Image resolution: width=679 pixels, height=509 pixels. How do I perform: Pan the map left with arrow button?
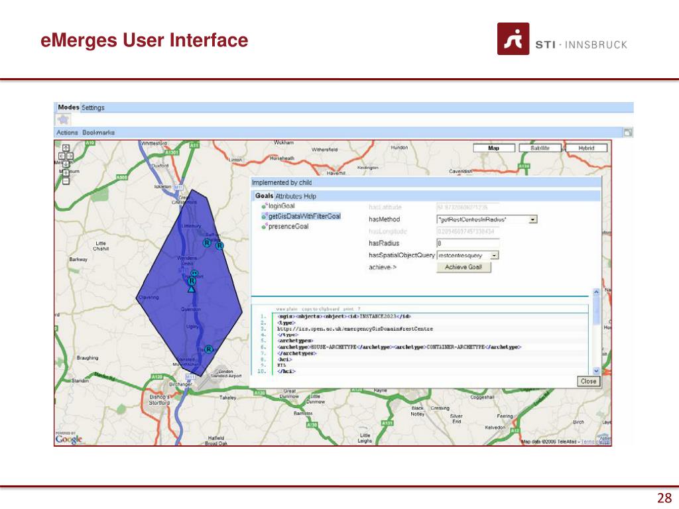coord(62,156)
